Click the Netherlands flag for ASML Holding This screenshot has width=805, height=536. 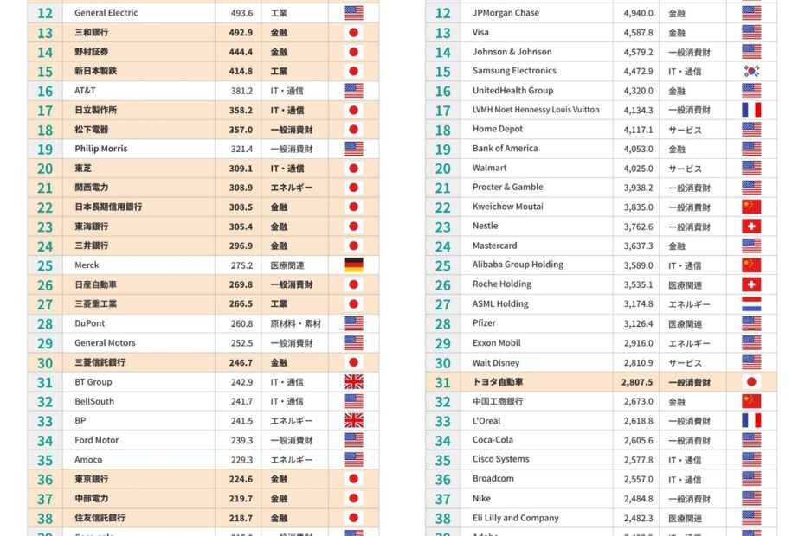751,304
